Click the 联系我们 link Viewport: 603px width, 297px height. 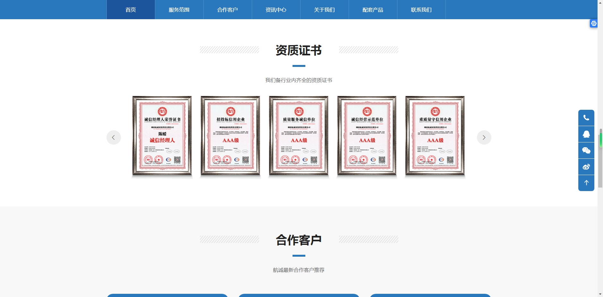(421, 10)
